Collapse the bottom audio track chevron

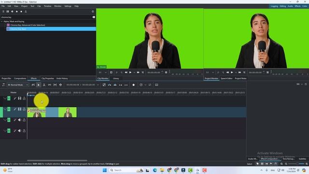pyautogui.click(x=5, y=130)
